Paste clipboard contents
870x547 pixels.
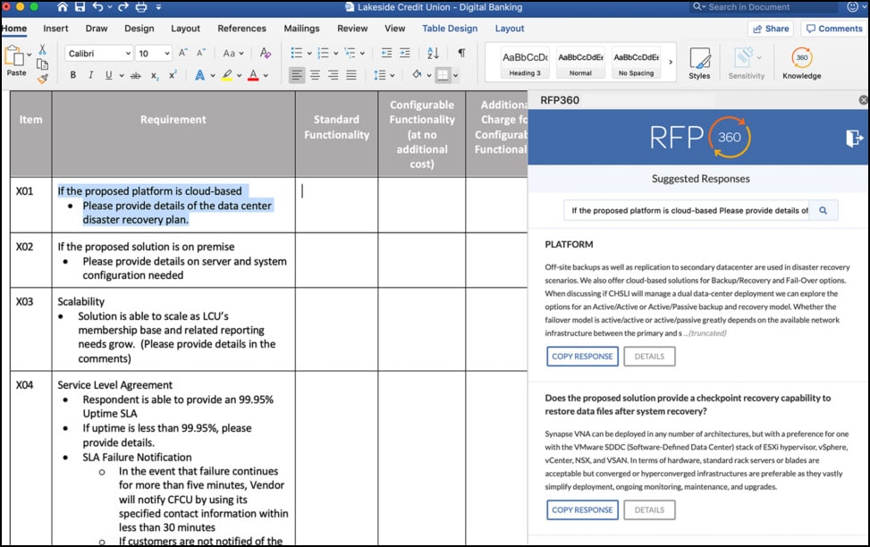[15, 61]
